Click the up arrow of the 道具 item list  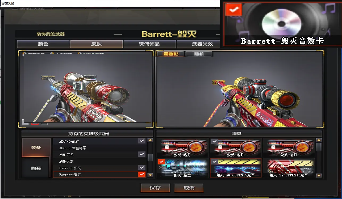pos(319,140)
